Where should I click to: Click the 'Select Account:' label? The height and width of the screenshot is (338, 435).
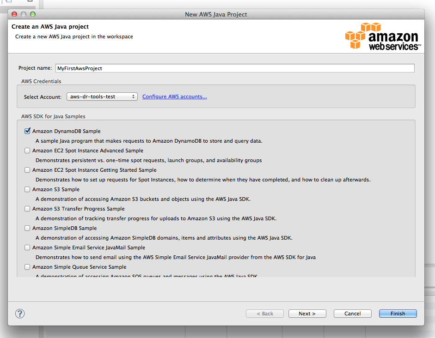pyautogui.click(x=43, y=97)
